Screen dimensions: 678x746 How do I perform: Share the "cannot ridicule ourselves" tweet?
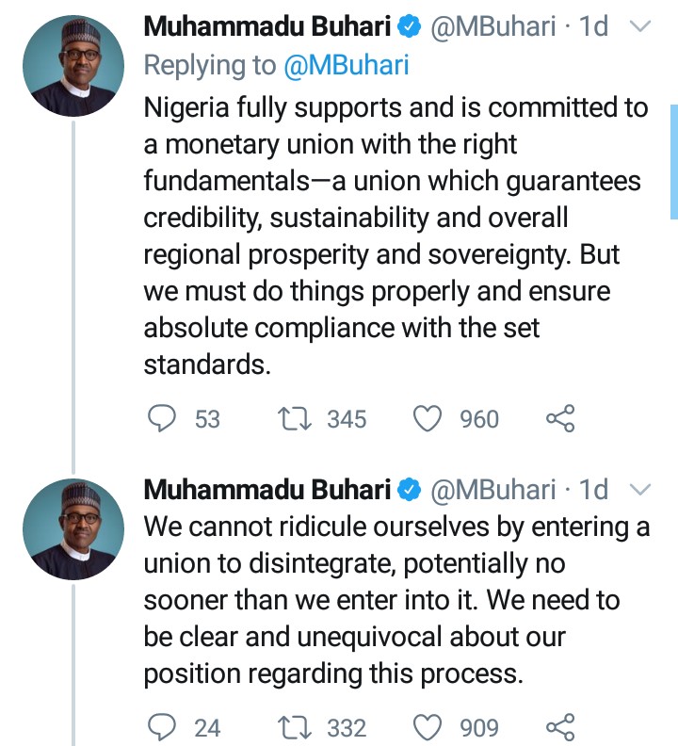pyautogui.click(x=560, y=727)
